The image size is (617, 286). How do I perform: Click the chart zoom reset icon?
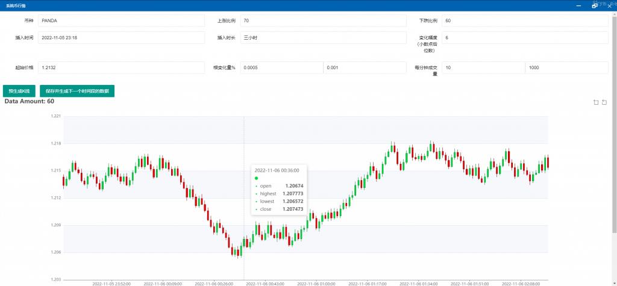click(604, 102)
